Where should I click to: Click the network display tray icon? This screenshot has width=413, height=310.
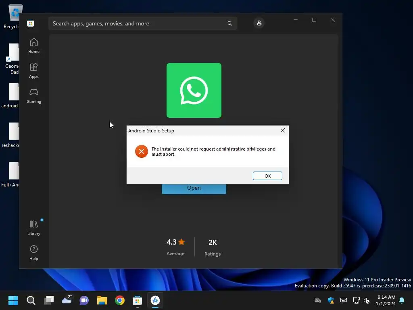pyautogui.click(x=356, y=300)
